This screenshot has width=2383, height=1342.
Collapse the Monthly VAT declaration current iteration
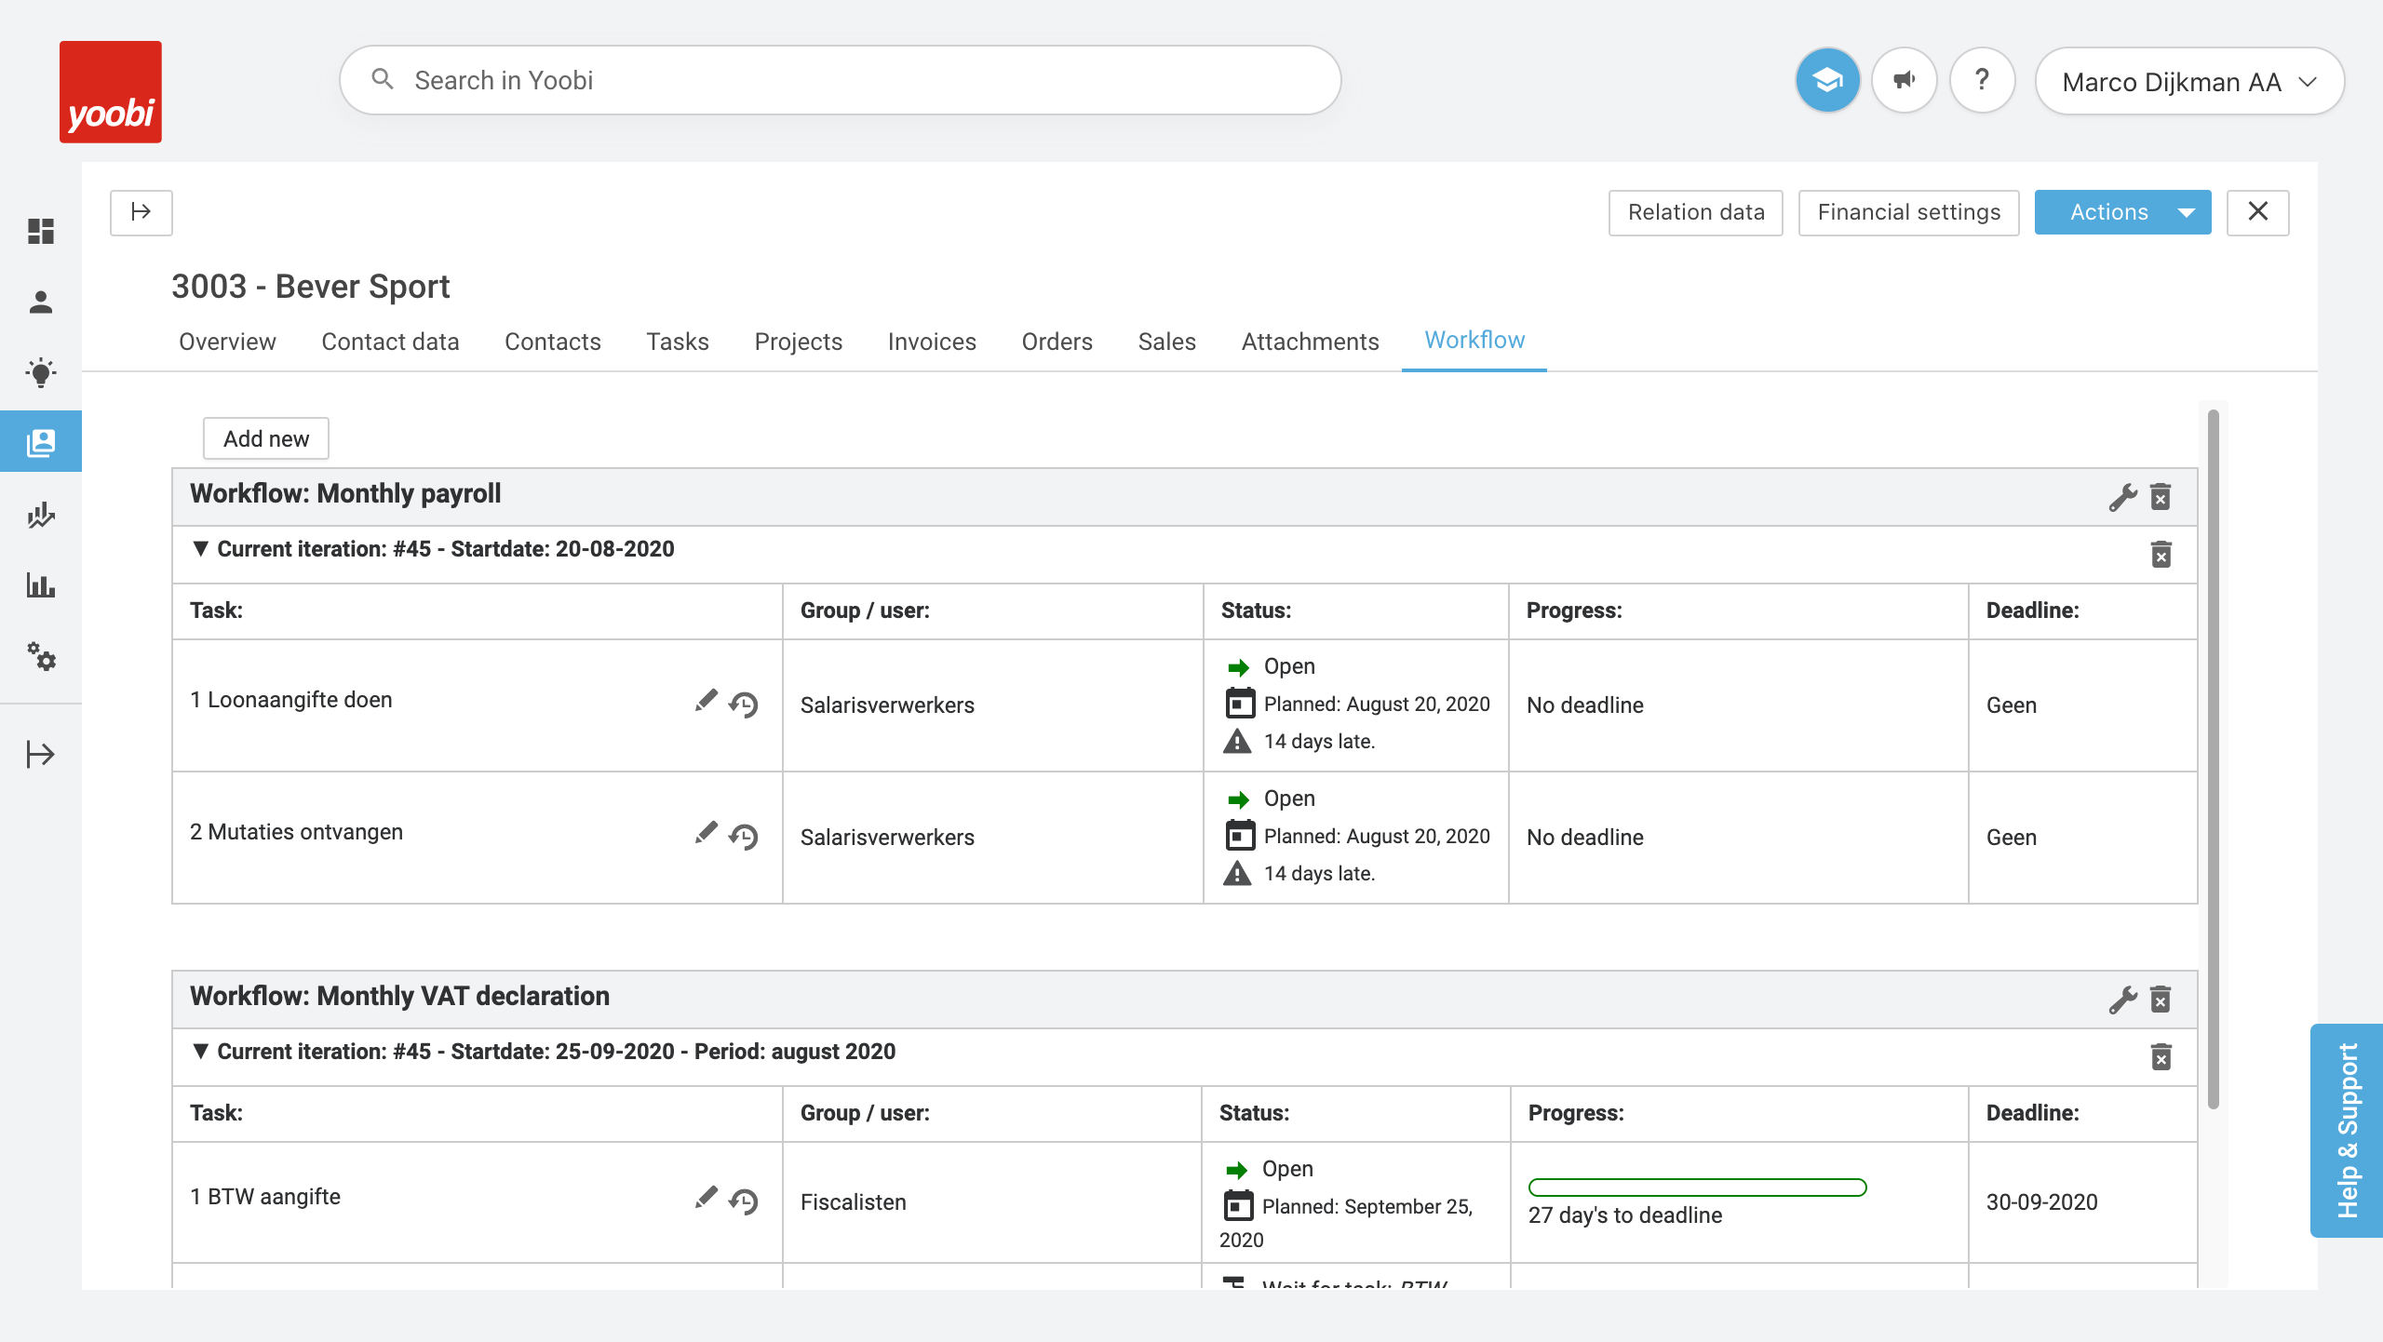pyautogui.click(x=200, y=1051)
